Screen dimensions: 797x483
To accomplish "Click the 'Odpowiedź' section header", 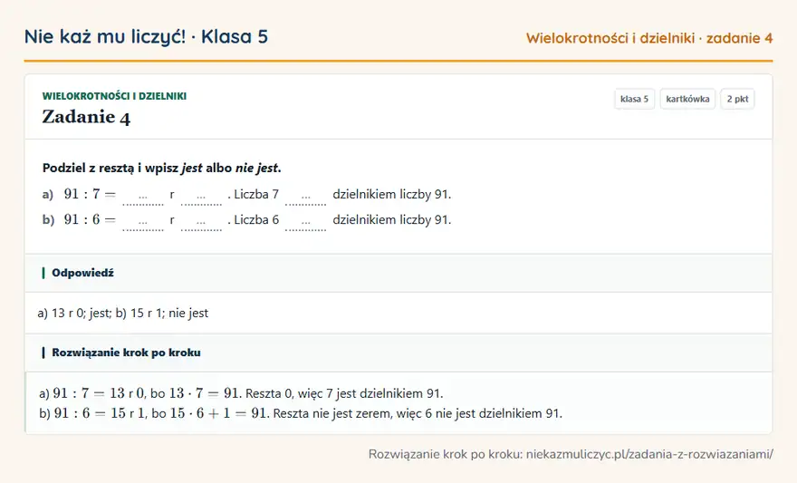I will pyautogui.click(x=398, y=273).
